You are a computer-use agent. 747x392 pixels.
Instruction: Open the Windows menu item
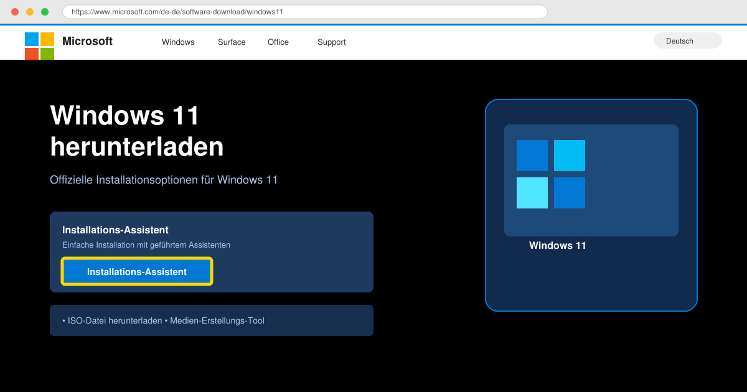point(178,42)
